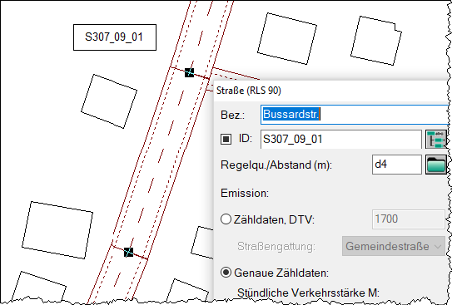Select the lower black road node marker

(128, 253)
